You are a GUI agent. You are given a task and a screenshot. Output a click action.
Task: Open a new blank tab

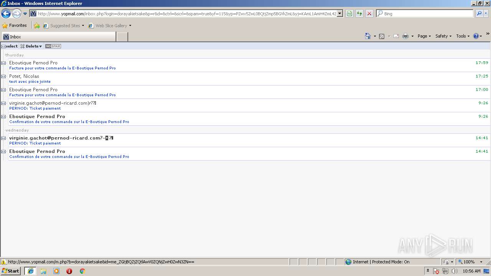122,37
